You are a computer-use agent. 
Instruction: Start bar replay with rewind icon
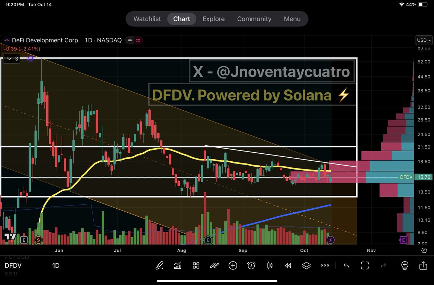point(288,265)
